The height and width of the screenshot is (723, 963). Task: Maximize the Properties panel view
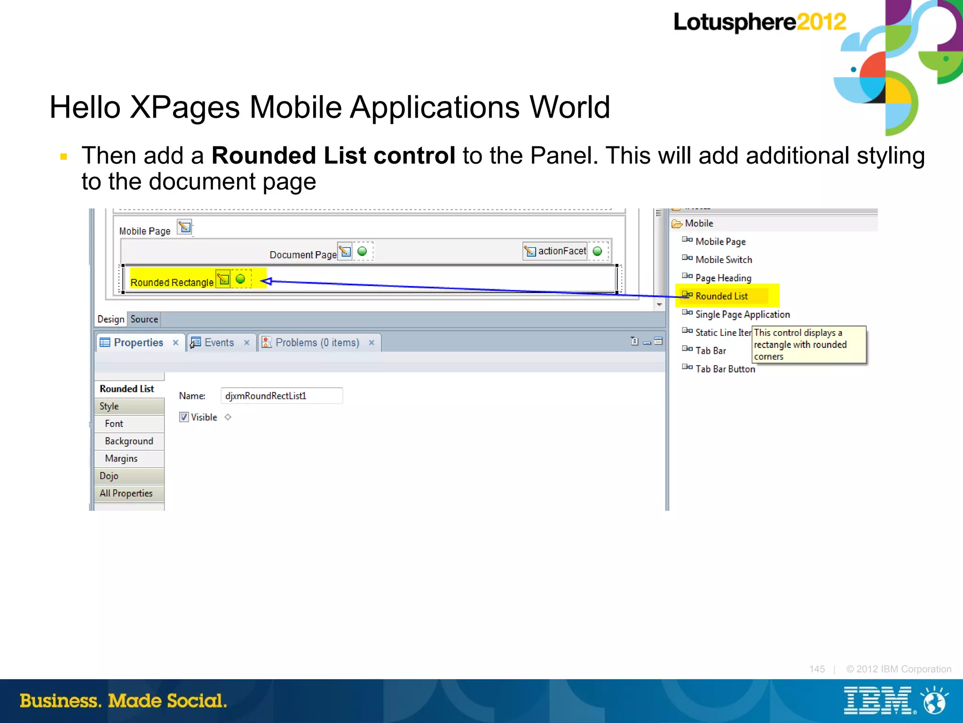658,341
